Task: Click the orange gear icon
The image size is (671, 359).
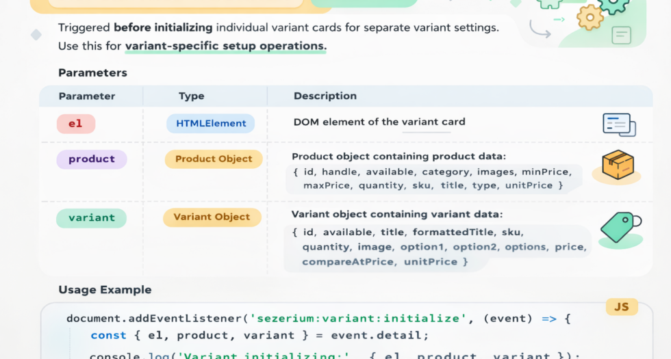Action: pos(590,17)
